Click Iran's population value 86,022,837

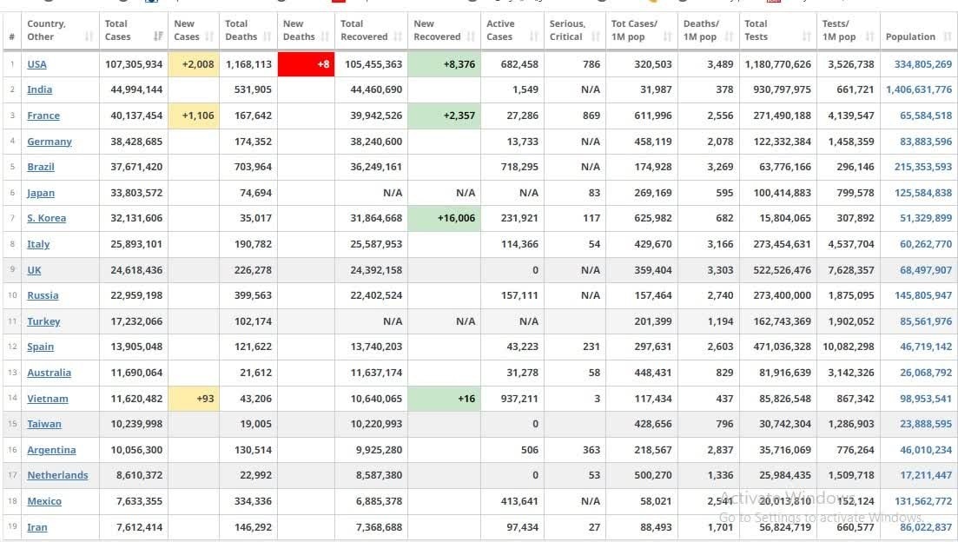tap(926, 527)
